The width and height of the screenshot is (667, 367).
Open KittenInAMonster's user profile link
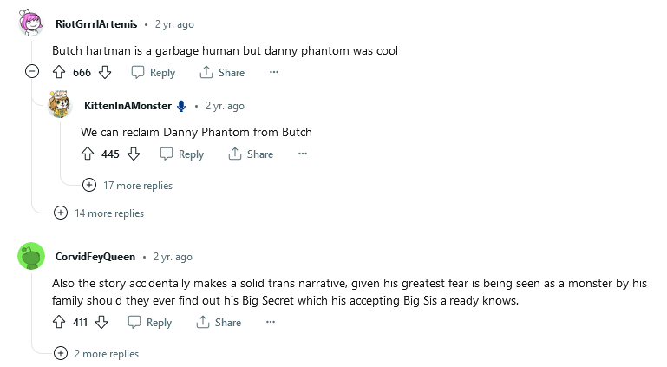coord(128,106)
